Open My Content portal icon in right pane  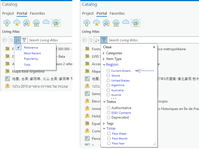click(87, 23)
